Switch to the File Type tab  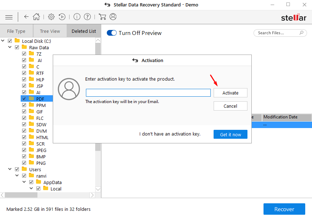16,31
